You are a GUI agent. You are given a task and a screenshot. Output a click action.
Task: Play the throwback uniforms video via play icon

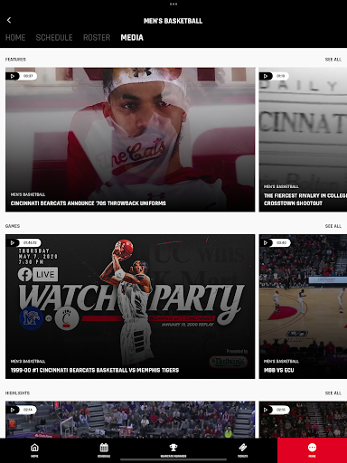[13, 76]
